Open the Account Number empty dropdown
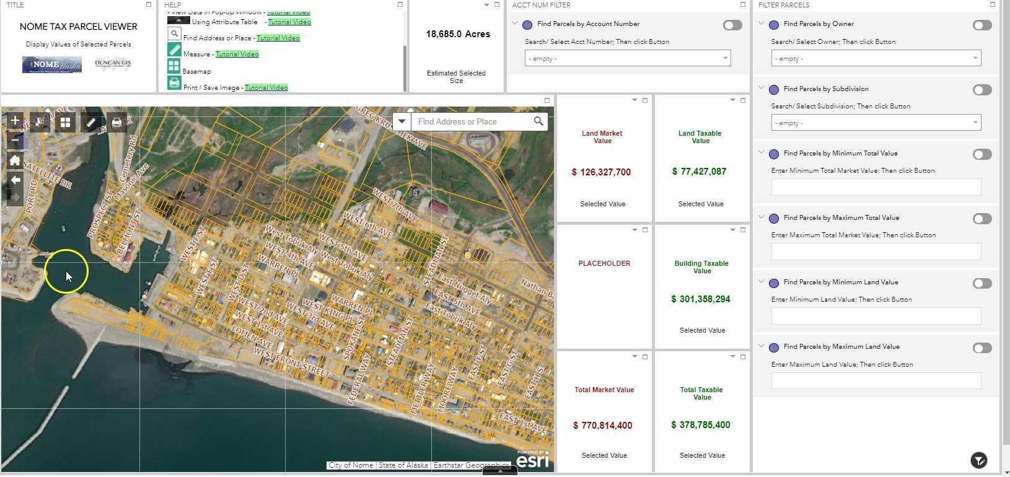The width and height of the screenshot is (1010, 477). click(627, 58)
